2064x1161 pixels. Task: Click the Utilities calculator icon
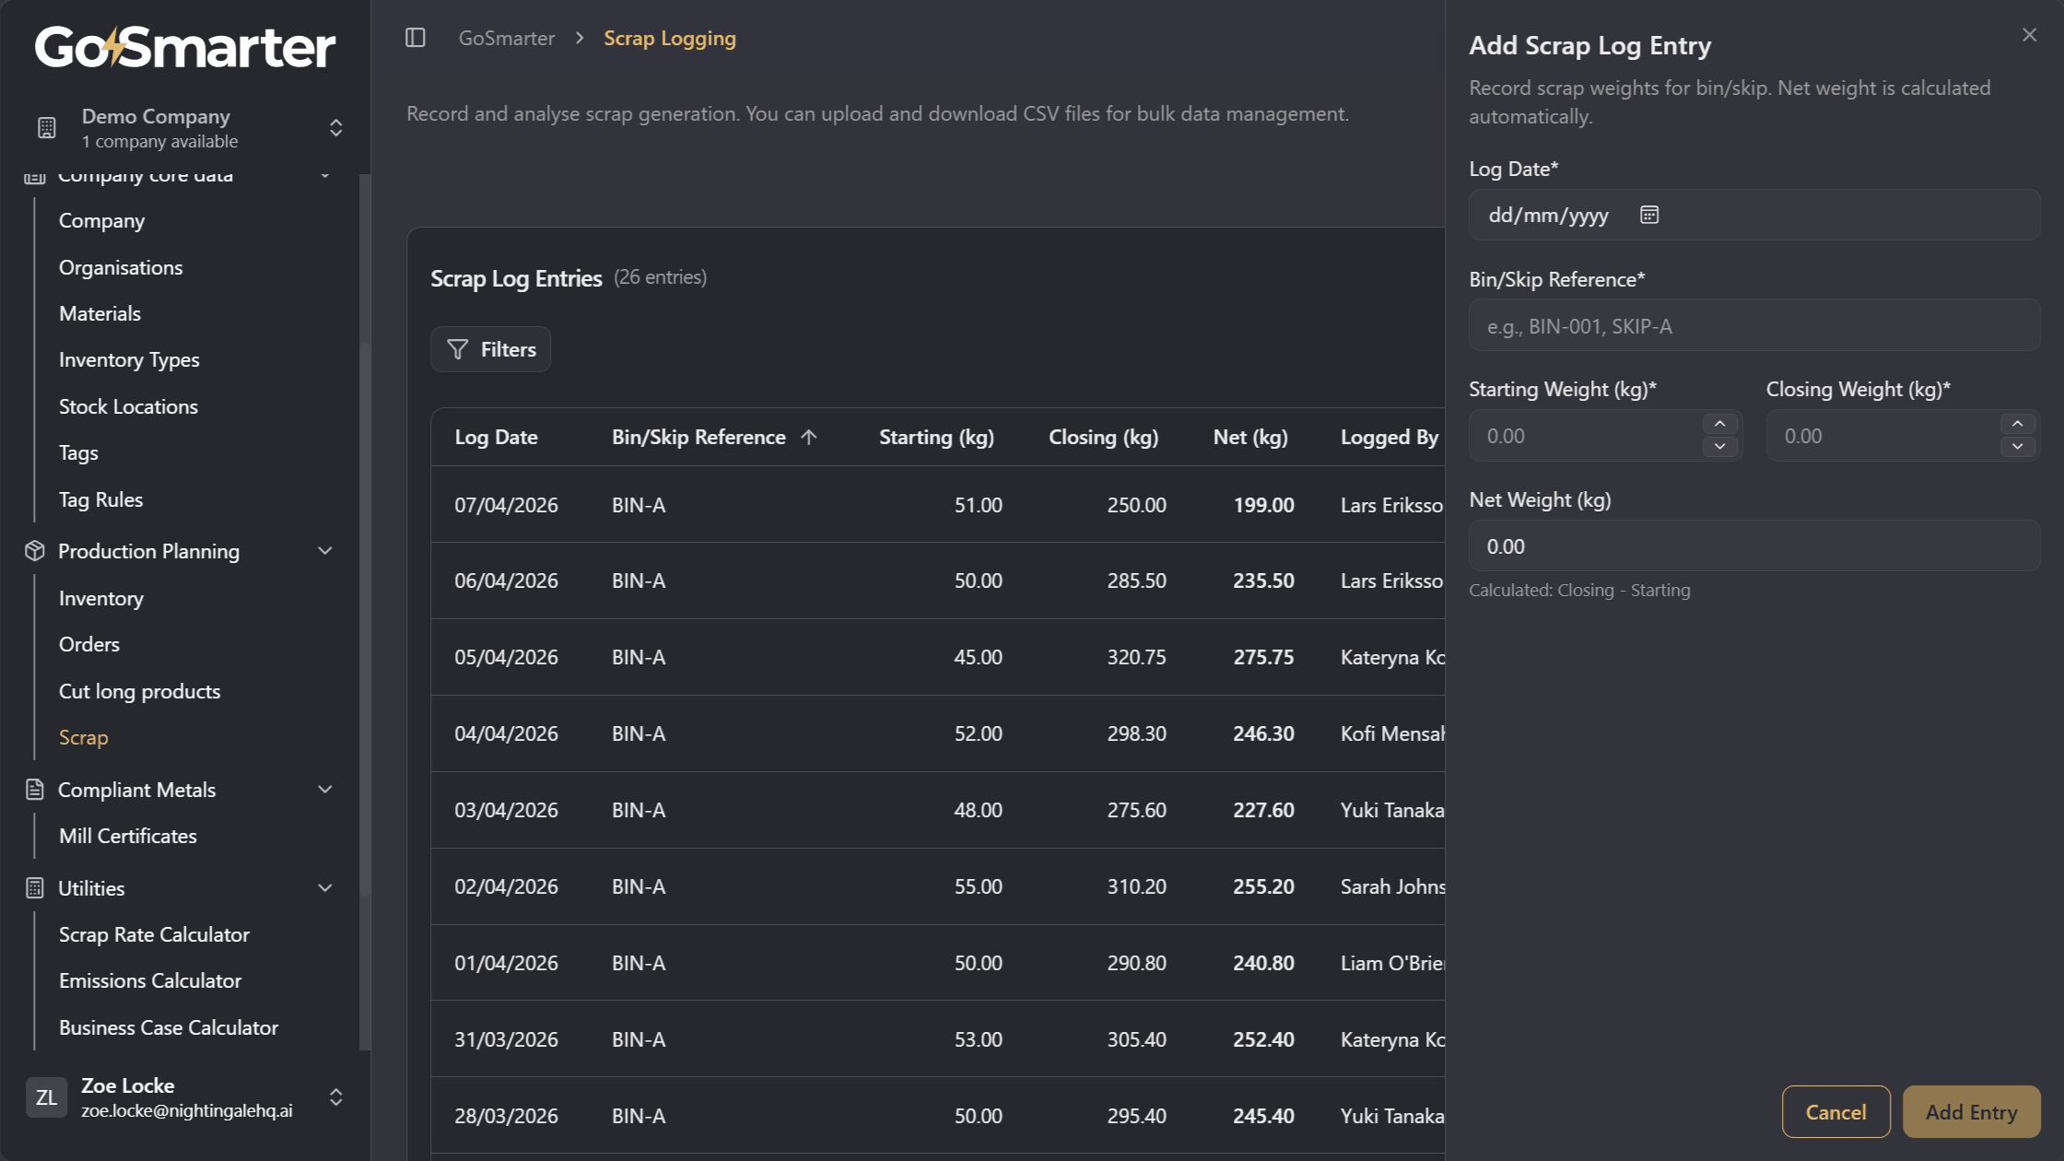(34, 887)
